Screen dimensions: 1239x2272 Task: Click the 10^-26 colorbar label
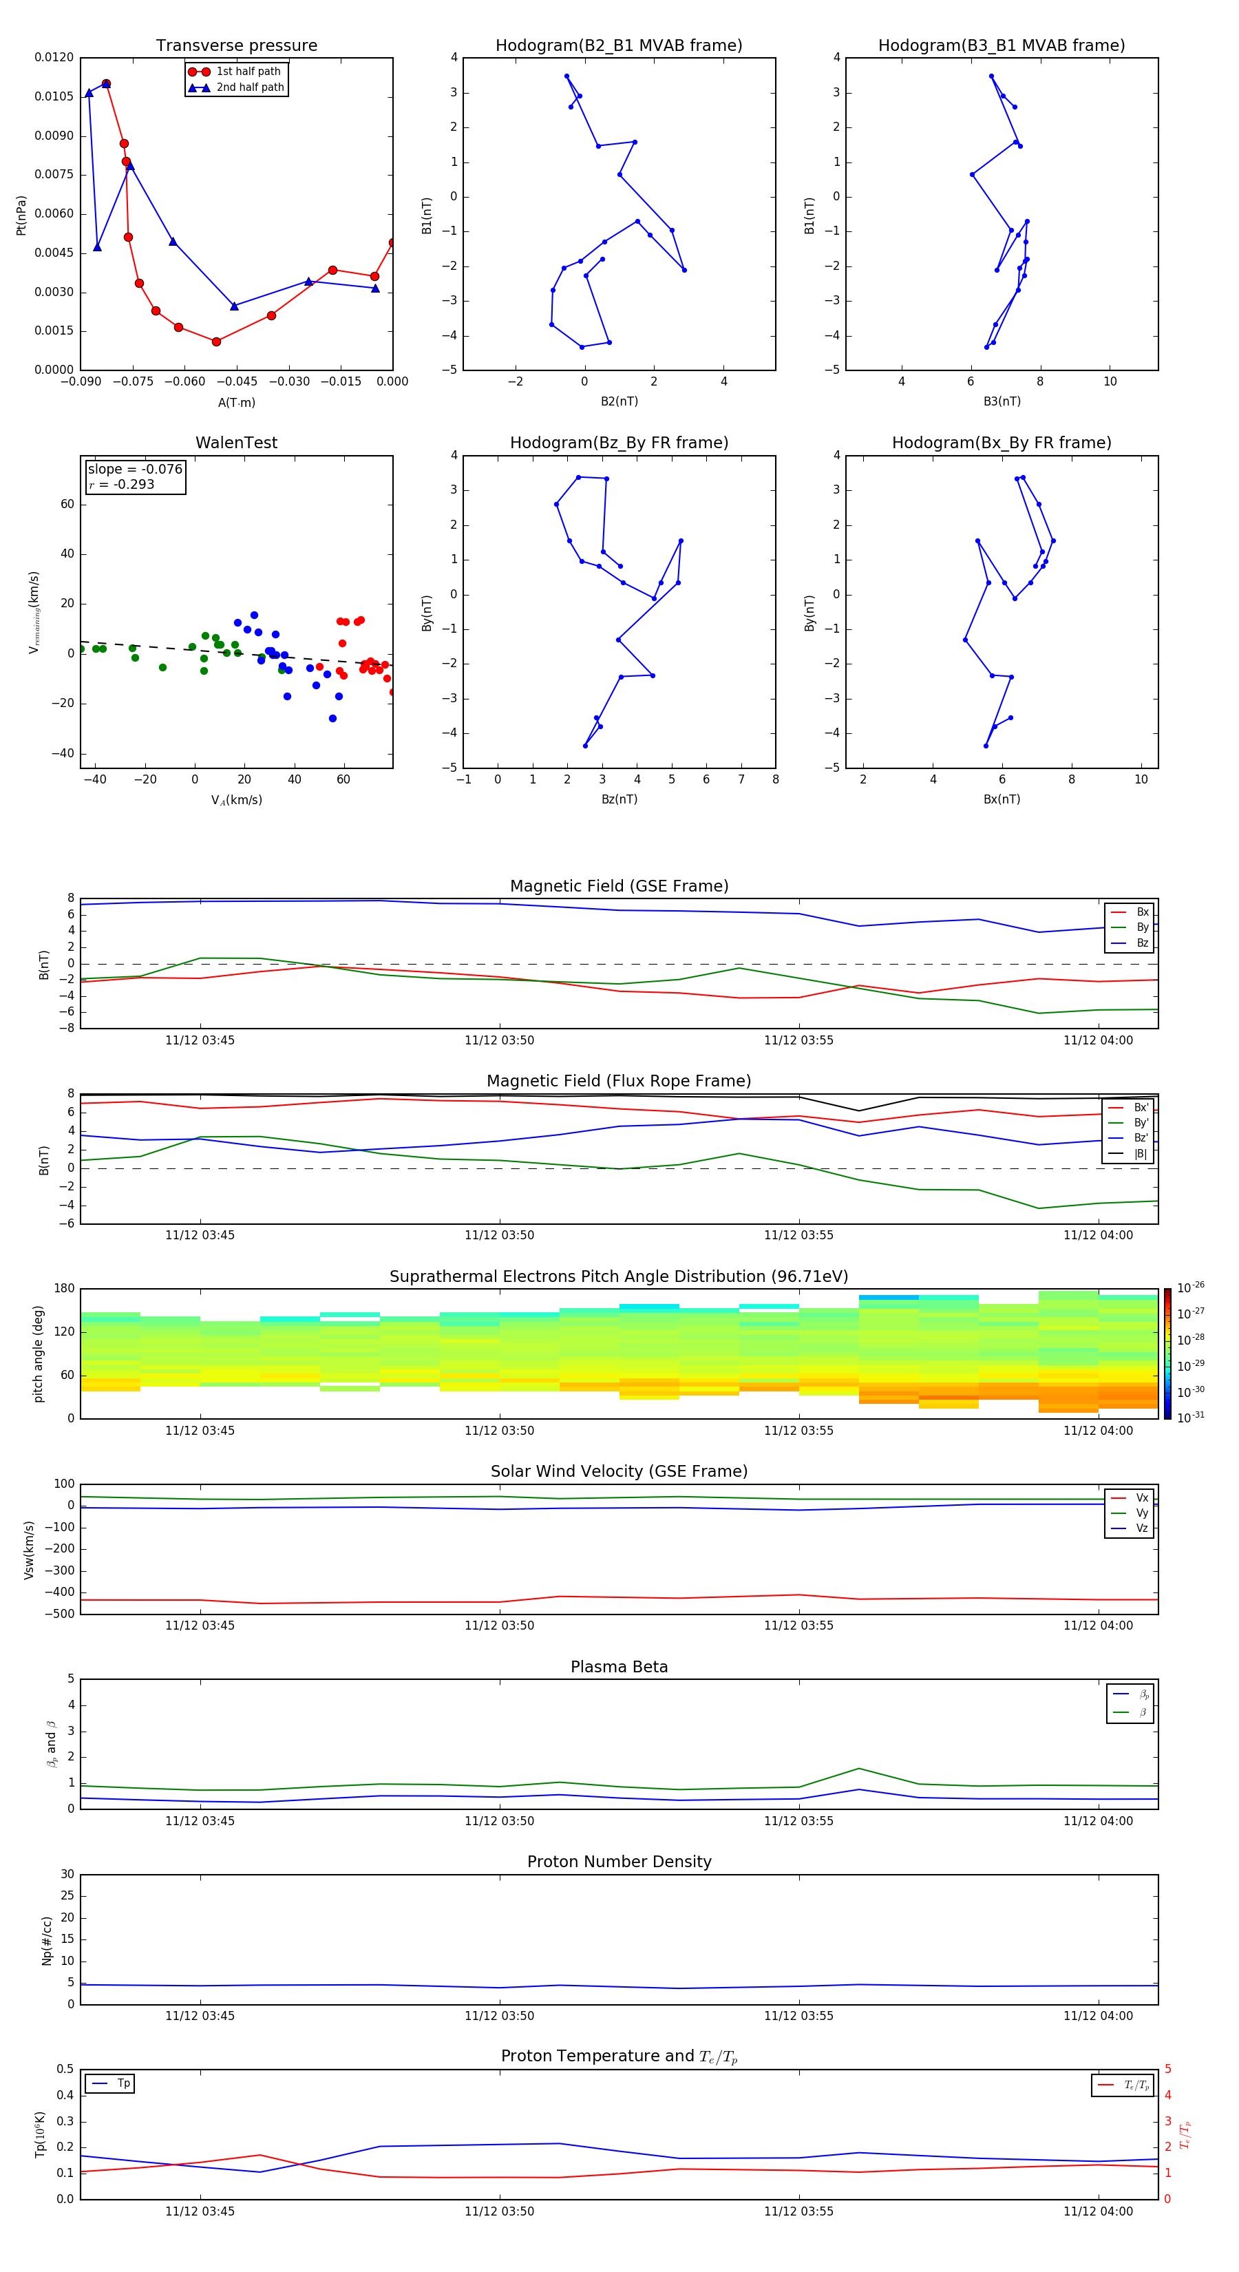[1191, 1287]
